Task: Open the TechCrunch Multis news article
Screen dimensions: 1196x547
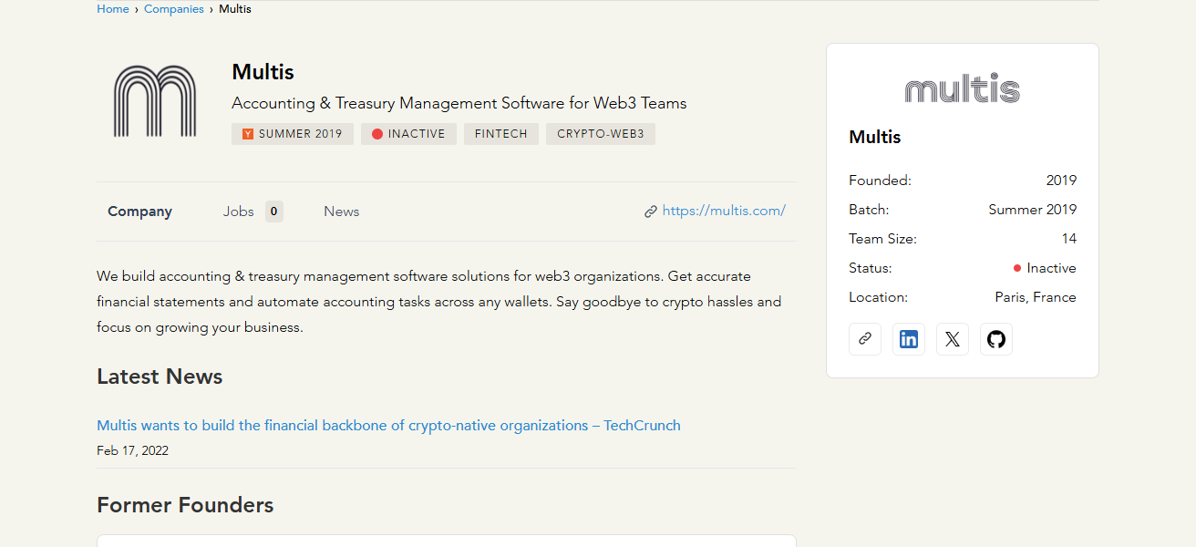Action: pos(388,426)
